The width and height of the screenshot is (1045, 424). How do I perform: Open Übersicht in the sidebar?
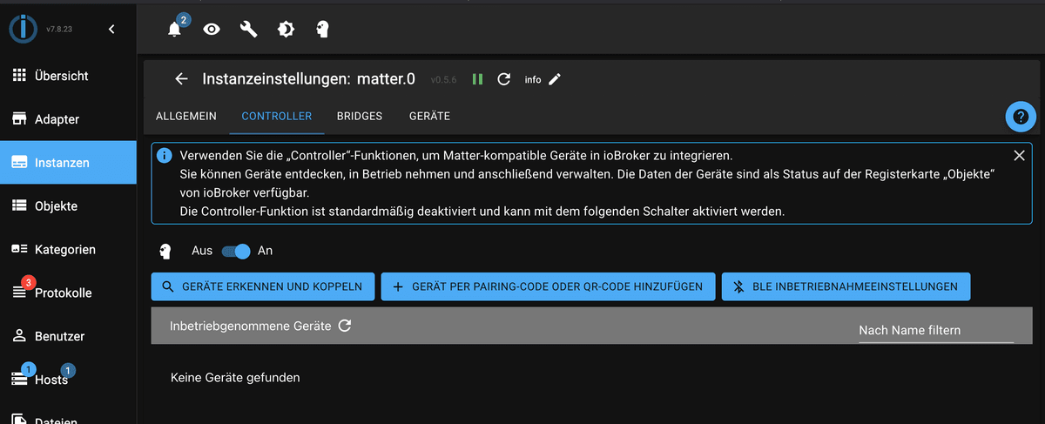tap(68, 76)
